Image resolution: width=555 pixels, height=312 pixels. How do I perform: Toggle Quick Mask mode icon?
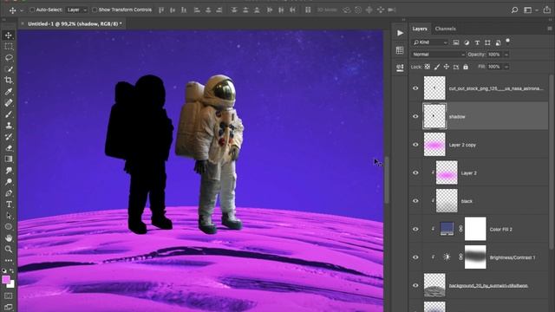(x=9, y=296)
